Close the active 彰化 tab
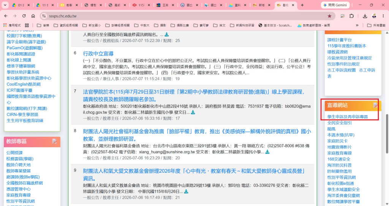Image resolution: width=389 pixels, height=206 pixels. [x=293, y=5]
